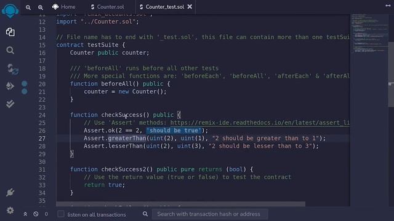Screen dimensions: 394x221
Task: Click the checkSuccess function name
Action: pos(122,115)
